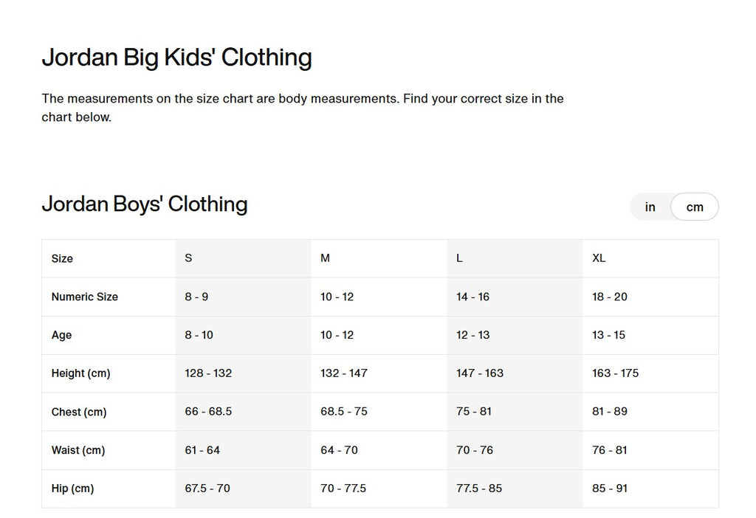Select the S size column header

pos(188,258)
